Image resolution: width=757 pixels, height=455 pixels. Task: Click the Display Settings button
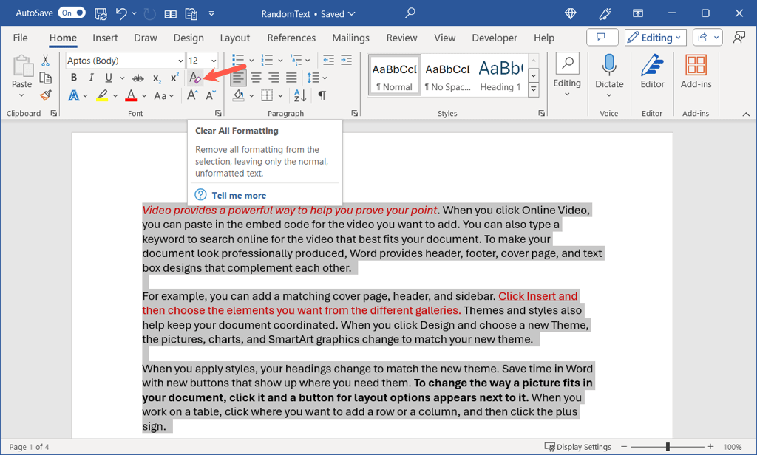[x=578, y=447]
